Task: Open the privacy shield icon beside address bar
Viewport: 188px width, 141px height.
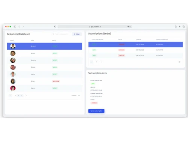Action: click(55, 27)
